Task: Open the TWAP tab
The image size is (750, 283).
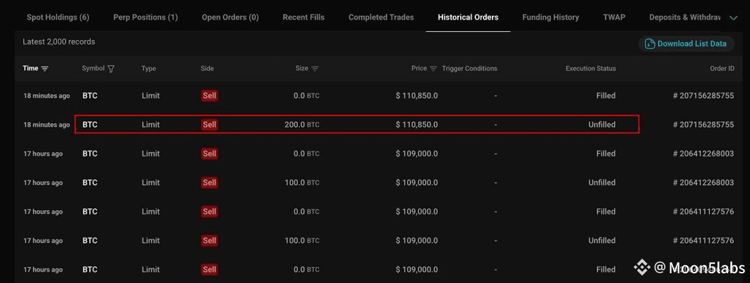Action: (614, 17)
